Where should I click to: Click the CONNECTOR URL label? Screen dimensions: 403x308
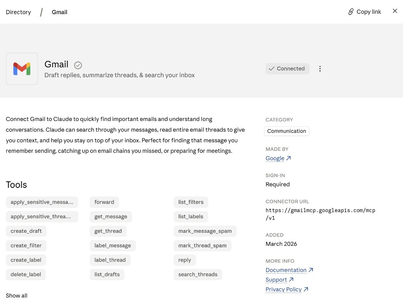pyautogui.click(x=287, y=202)
